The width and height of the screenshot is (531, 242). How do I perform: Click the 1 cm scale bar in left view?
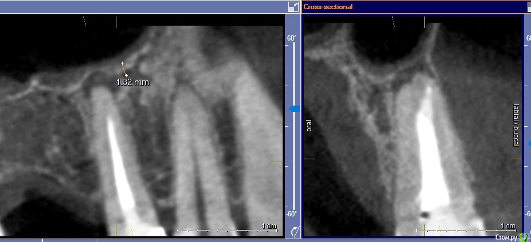pos(227,229)
